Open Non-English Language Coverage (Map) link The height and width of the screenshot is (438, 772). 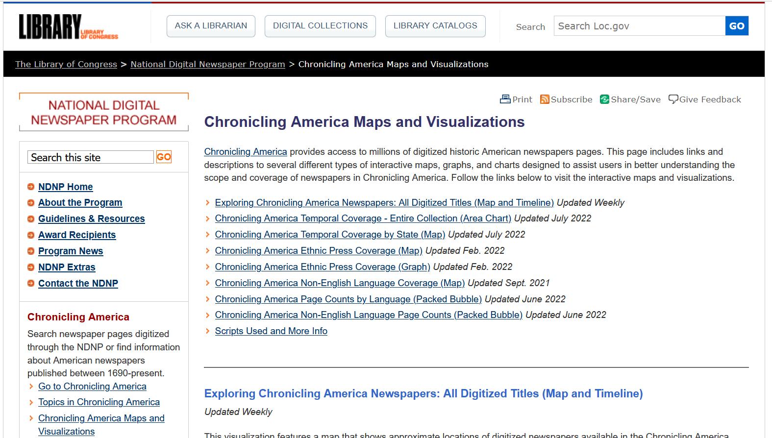pos(340,283)
